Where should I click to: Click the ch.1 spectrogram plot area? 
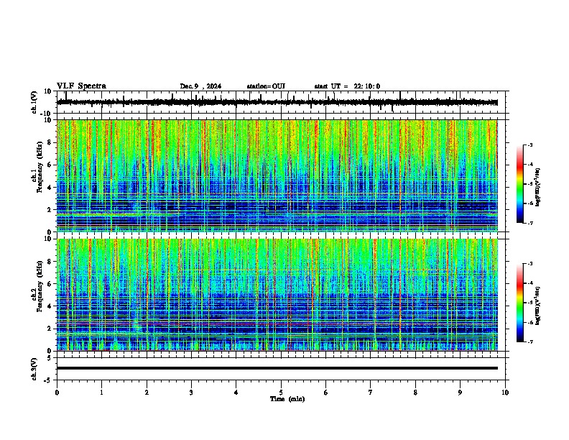click(x=277, y=175)
